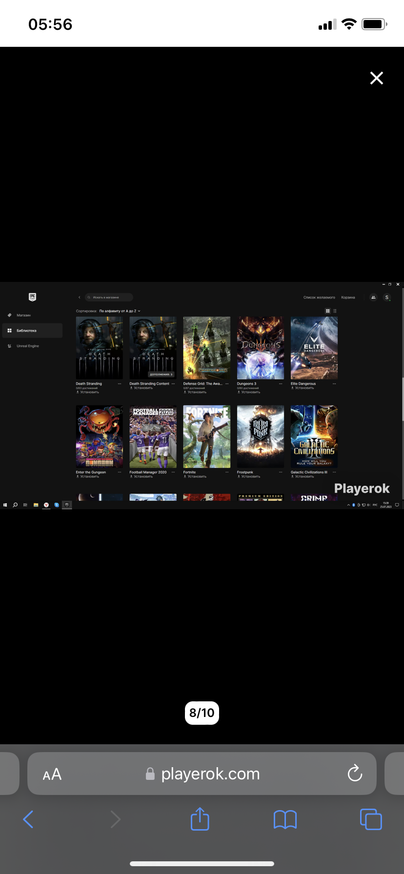Click Установить under Death Stranding Content
404x874 pixels.
[x=141, y=388]
